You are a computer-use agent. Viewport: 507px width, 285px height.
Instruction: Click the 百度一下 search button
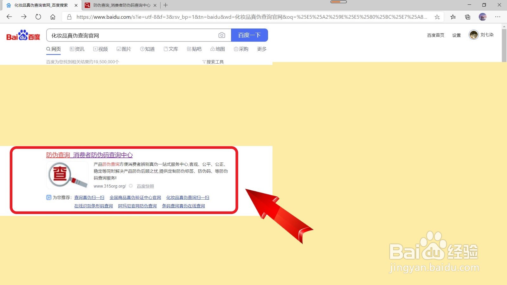coord(249,35)
